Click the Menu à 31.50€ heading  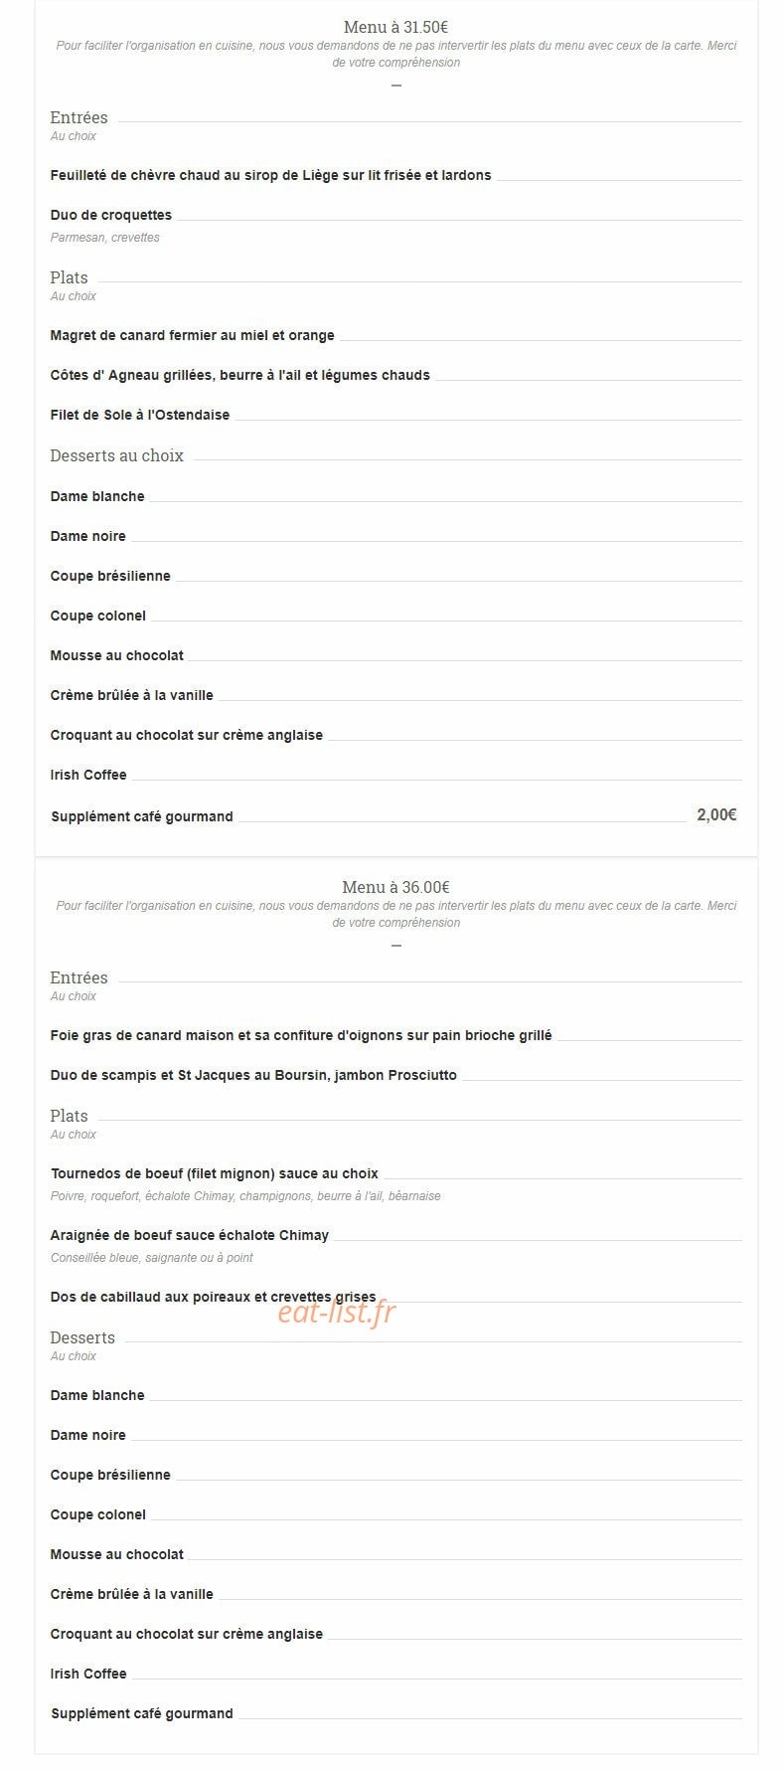[x=395, y=27]
